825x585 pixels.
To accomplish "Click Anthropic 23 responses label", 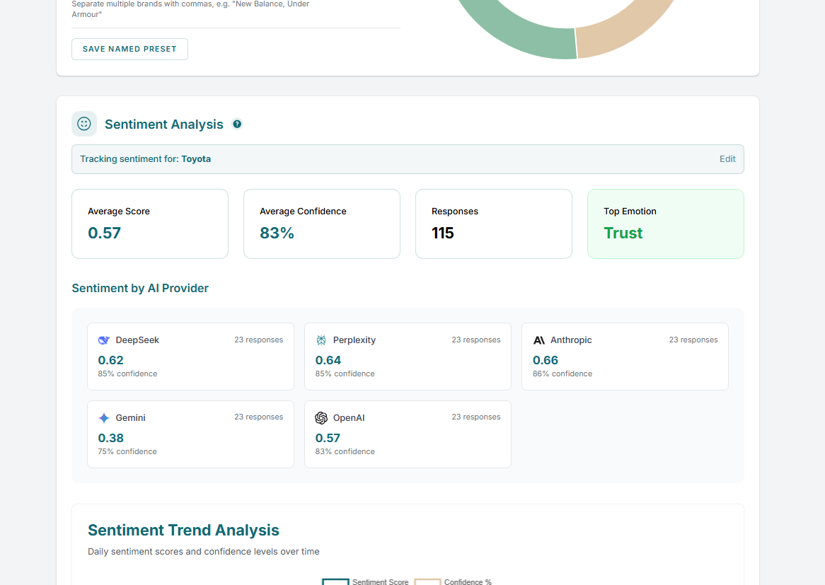I will coord(693,340).
